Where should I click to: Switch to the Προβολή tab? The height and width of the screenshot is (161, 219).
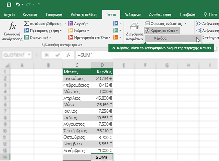pos(187,15)
